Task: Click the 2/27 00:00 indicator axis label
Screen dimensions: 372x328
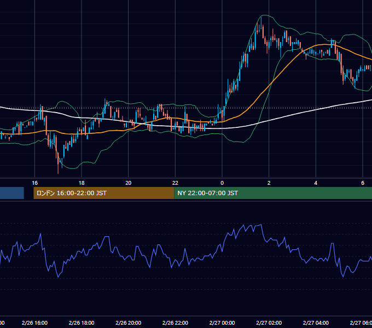Action: [222, 323]
